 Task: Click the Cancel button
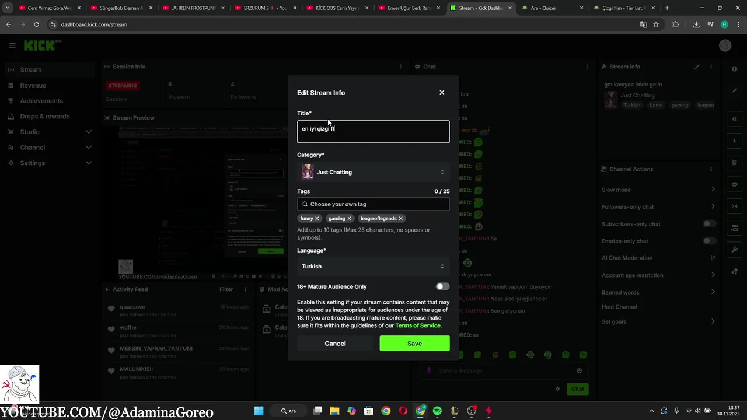[335, 344]
